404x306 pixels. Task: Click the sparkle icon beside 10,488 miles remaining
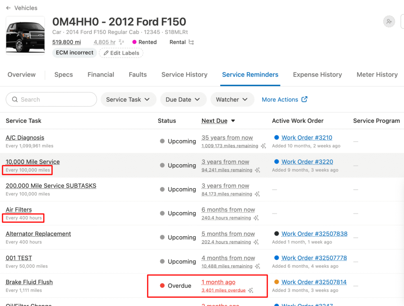tap(257, 266)
